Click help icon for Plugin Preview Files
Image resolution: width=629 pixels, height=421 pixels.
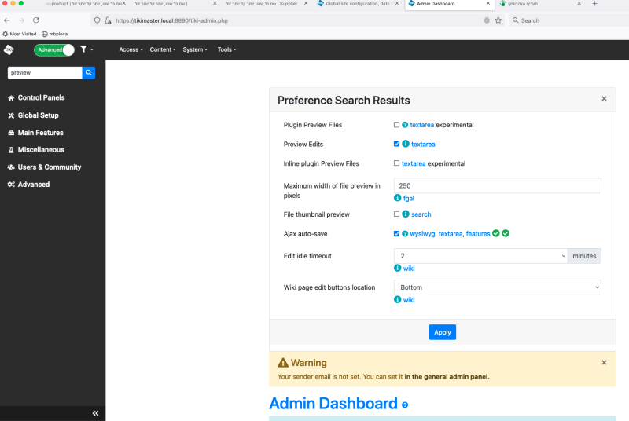coord(405,125)
